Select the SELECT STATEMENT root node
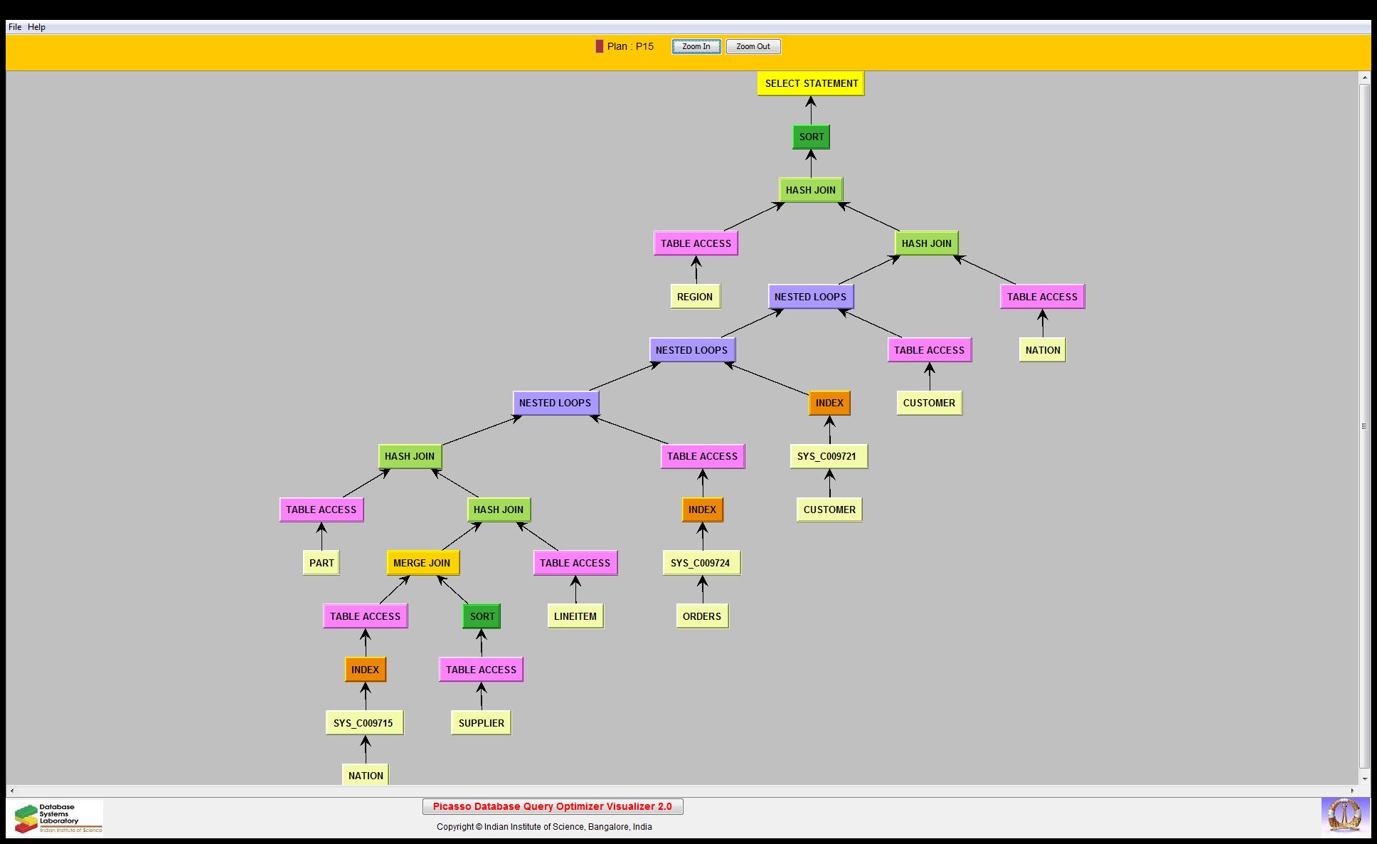1377x844 pixels. click(x=811, y=83)
